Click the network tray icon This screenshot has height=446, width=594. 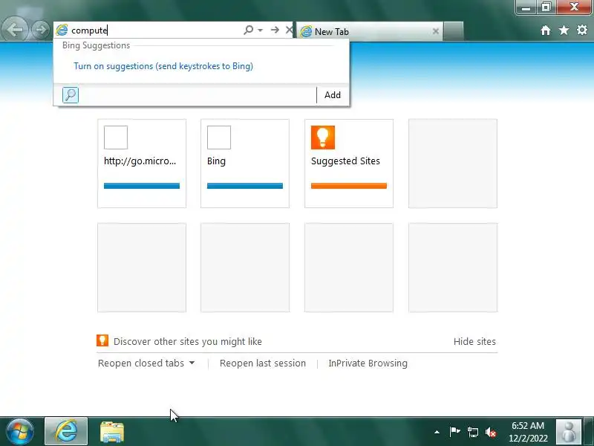coord(472,432)
